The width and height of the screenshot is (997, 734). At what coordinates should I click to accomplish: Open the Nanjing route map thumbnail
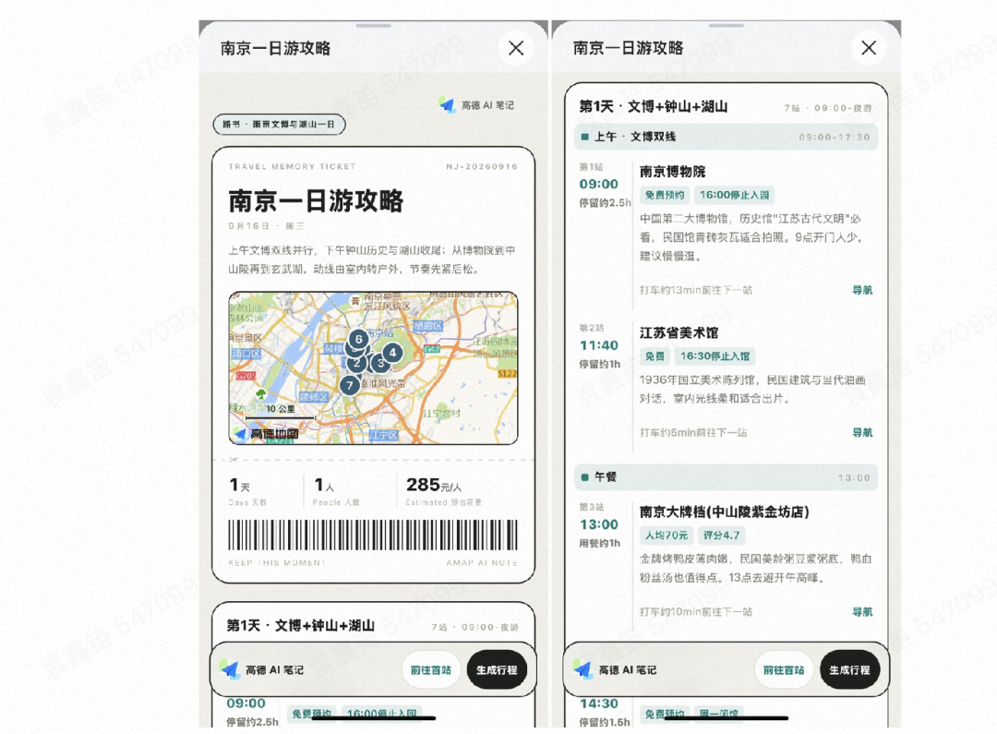[x=373, y=367]
